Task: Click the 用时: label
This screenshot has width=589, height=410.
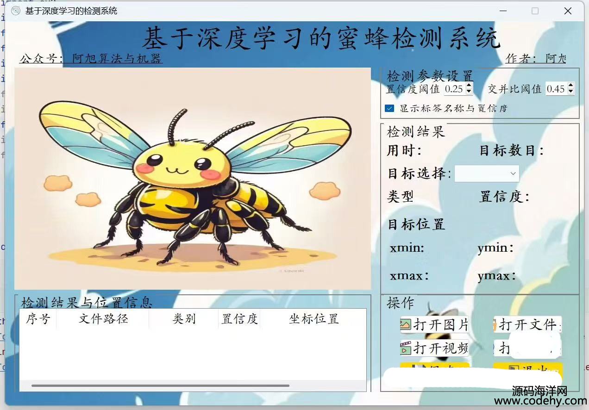Action: pos(404,150)
